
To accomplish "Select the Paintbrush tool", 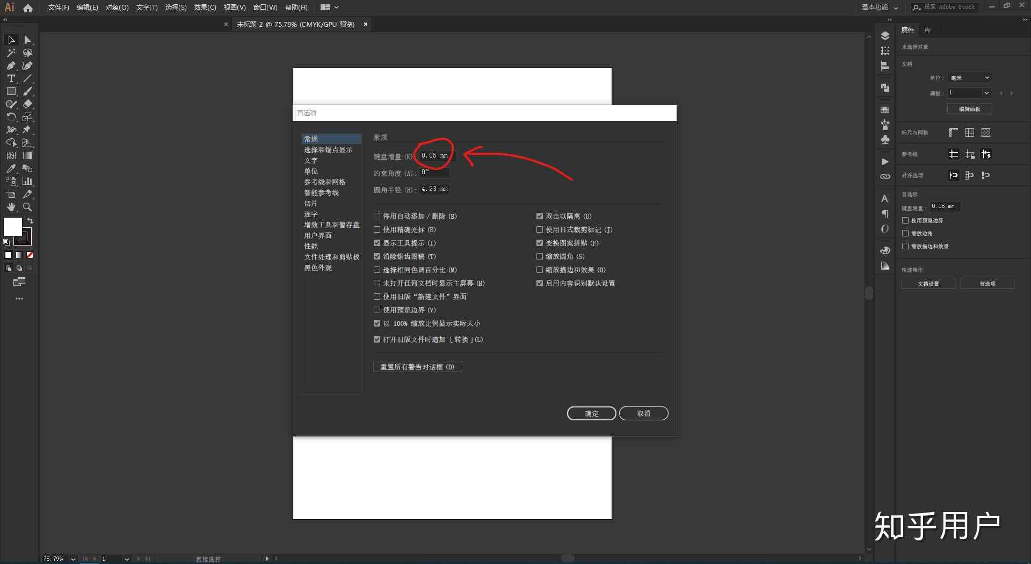I will tap(27, 92).
